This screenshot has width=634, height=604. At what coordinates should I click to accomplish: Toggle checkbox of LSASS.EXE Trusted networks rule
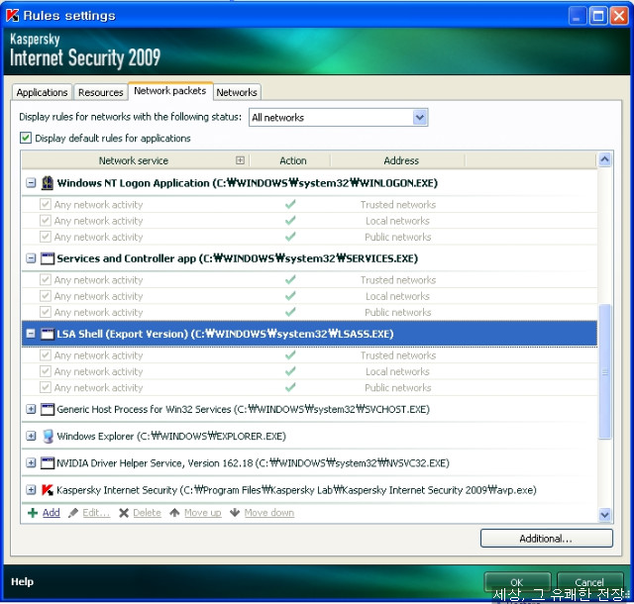click(46, 354)
